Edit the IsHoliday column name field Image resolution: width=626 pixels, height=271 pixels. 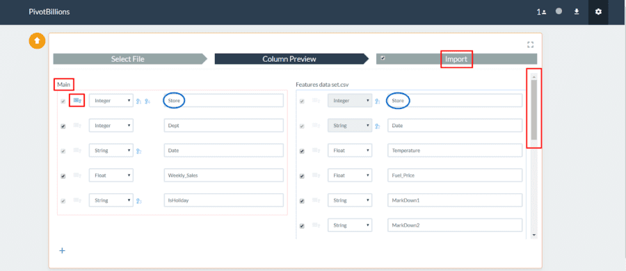pyautogui.click(x=223, y=200)
